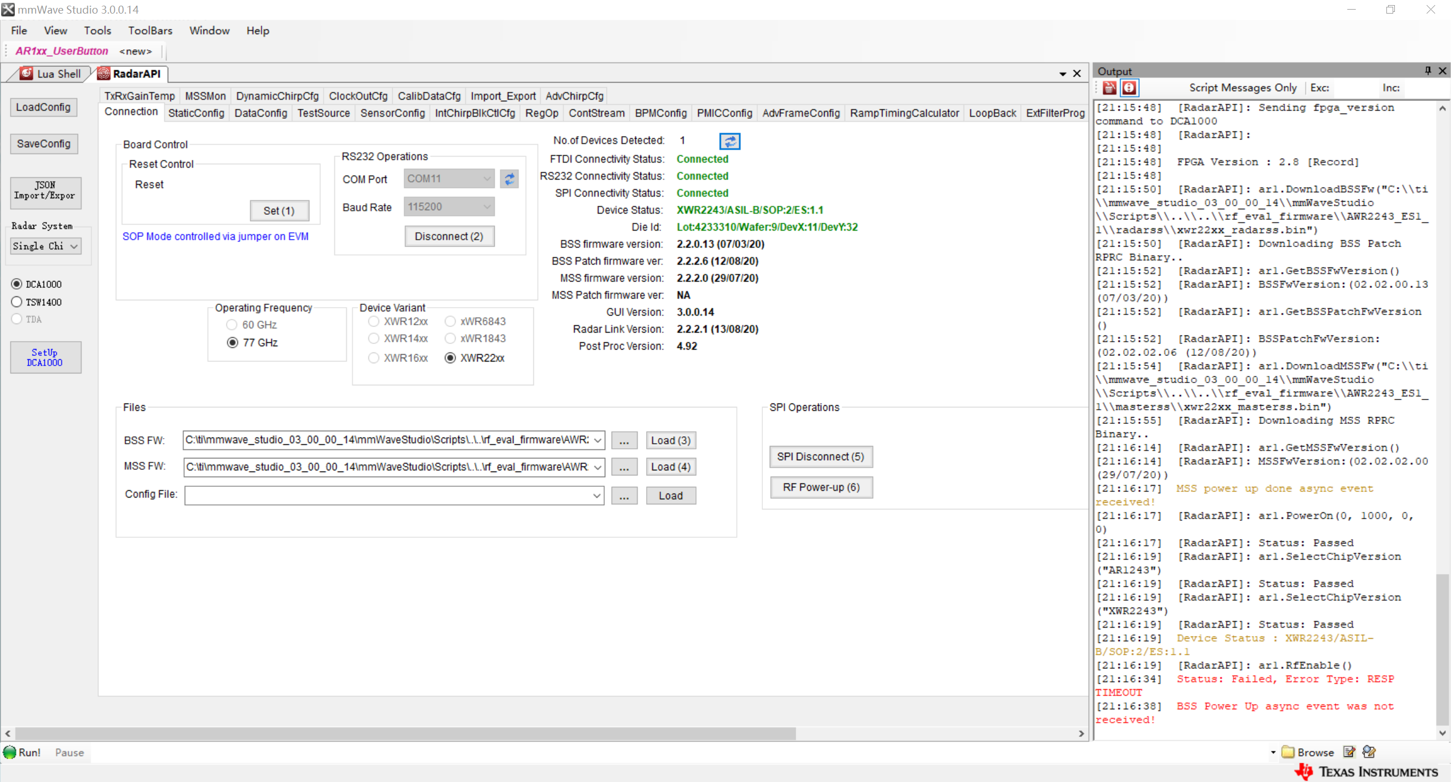Pin the Output panel
The image size is (1451, 782).
1428,71
